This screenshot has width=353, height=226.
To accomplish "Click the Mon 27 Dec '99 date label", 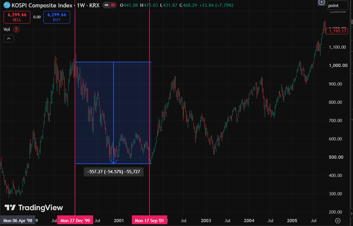I will tap(75, 220).
